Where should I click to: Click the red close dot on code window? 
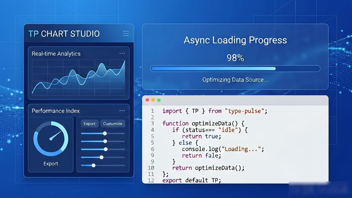click(147, 100)
